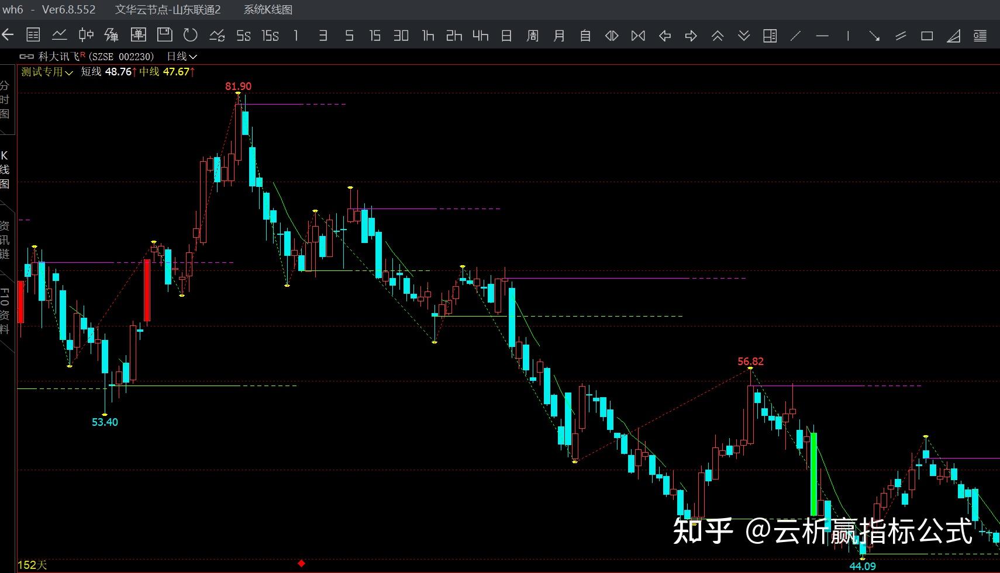Click the 中线 47.67 indicator value
This screenshot has height=573, width=1000.
[x=167, y=72]
